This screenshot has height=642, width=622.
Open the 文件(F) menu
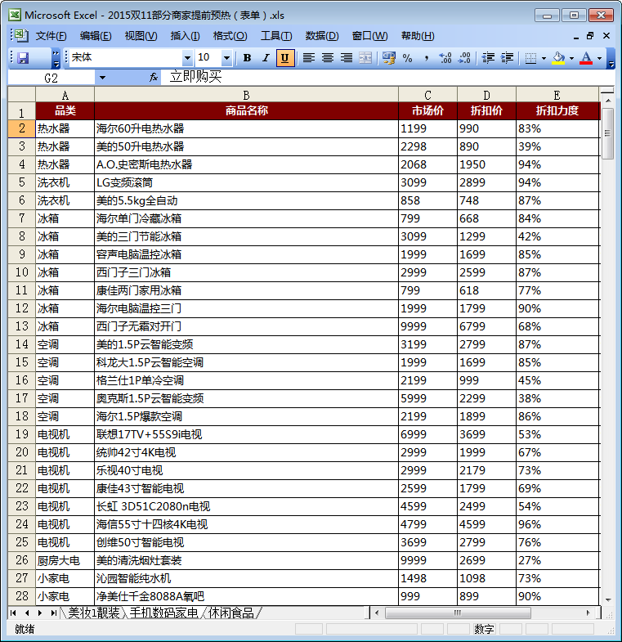tap(51, 36)
